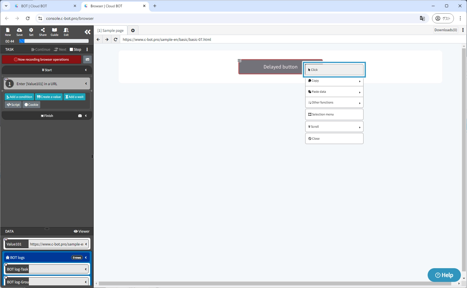Image resolution: width=467 pixels, height=288 pixels.
Task: Click the Share icon
Action: pyautogui.click(x=43, y=32)
